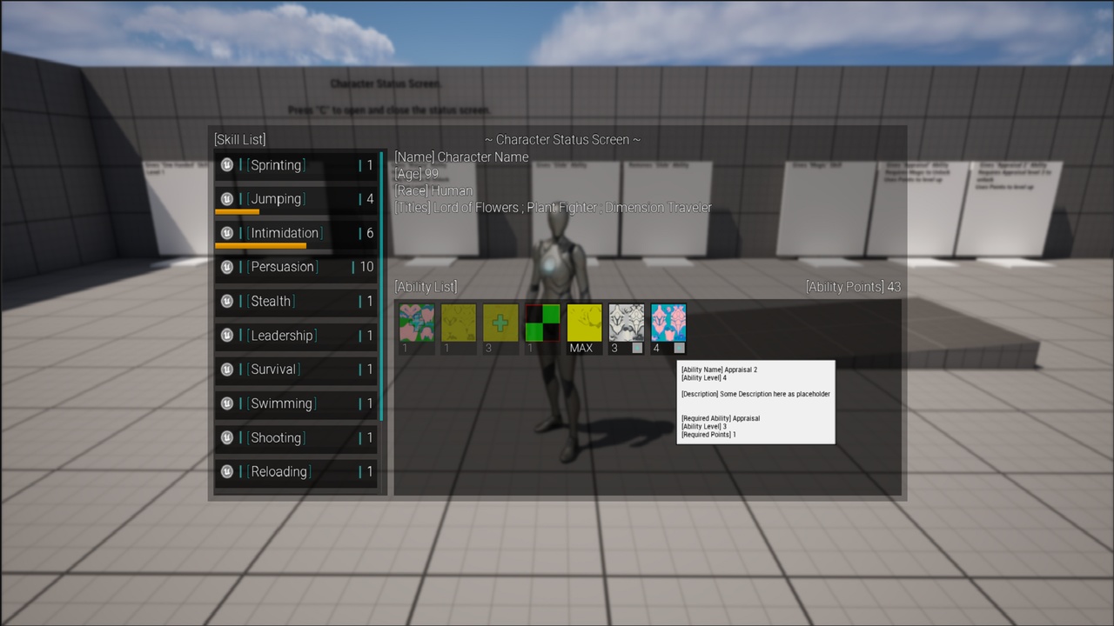1114x626 pixels.
Task: Select the Persuasion skill name
Action: click(282, 267)
